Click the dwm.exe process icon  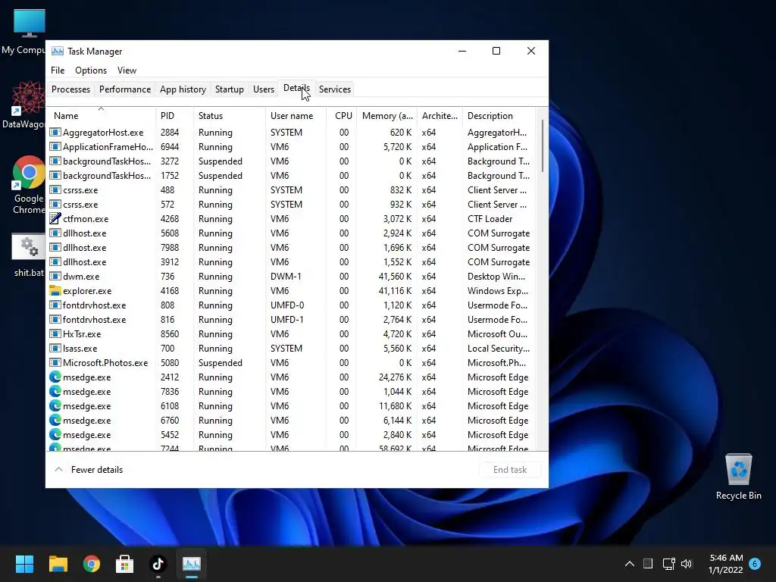(x=55, y=276)
